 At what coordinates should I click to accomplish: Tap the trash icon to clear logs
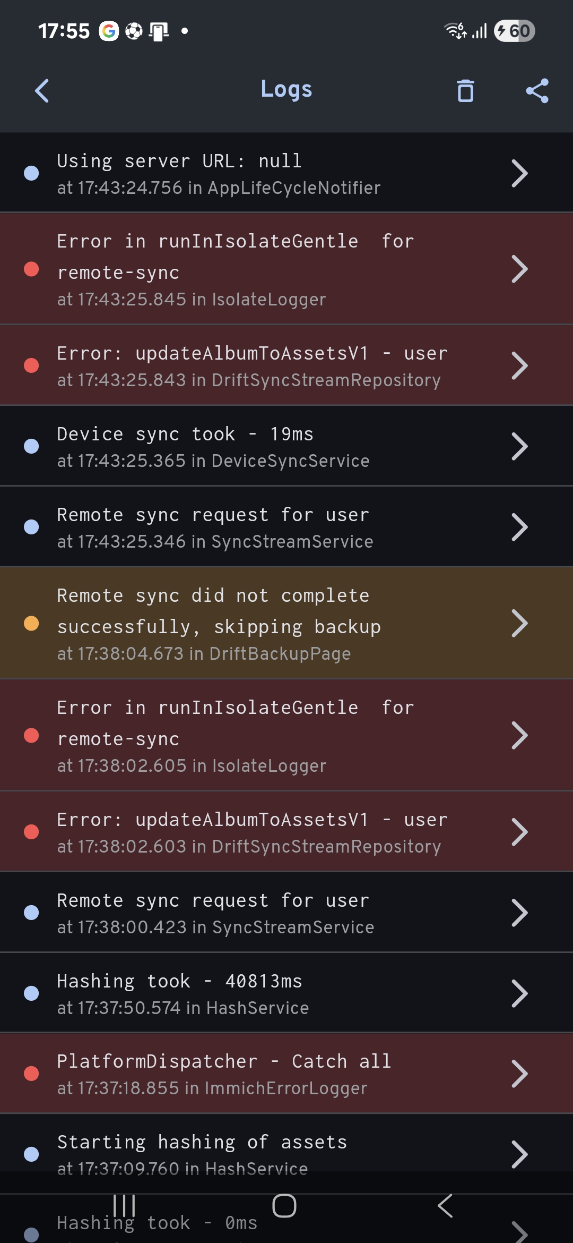[x=465, y=90]
